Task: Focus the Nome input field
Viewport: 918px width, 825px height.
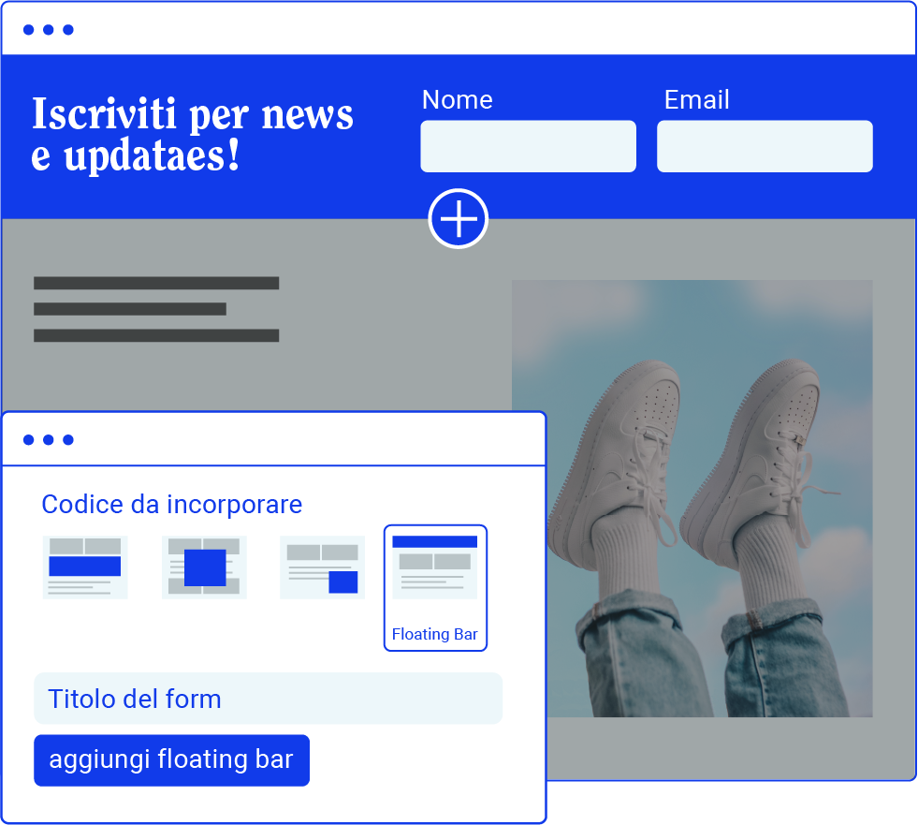Action: point(528,146)
